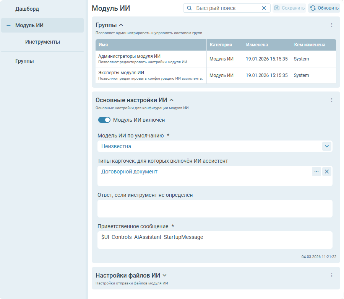Click the date cell in Администраторы row
The height and width of the screenshot is (299, 344).
267,59
